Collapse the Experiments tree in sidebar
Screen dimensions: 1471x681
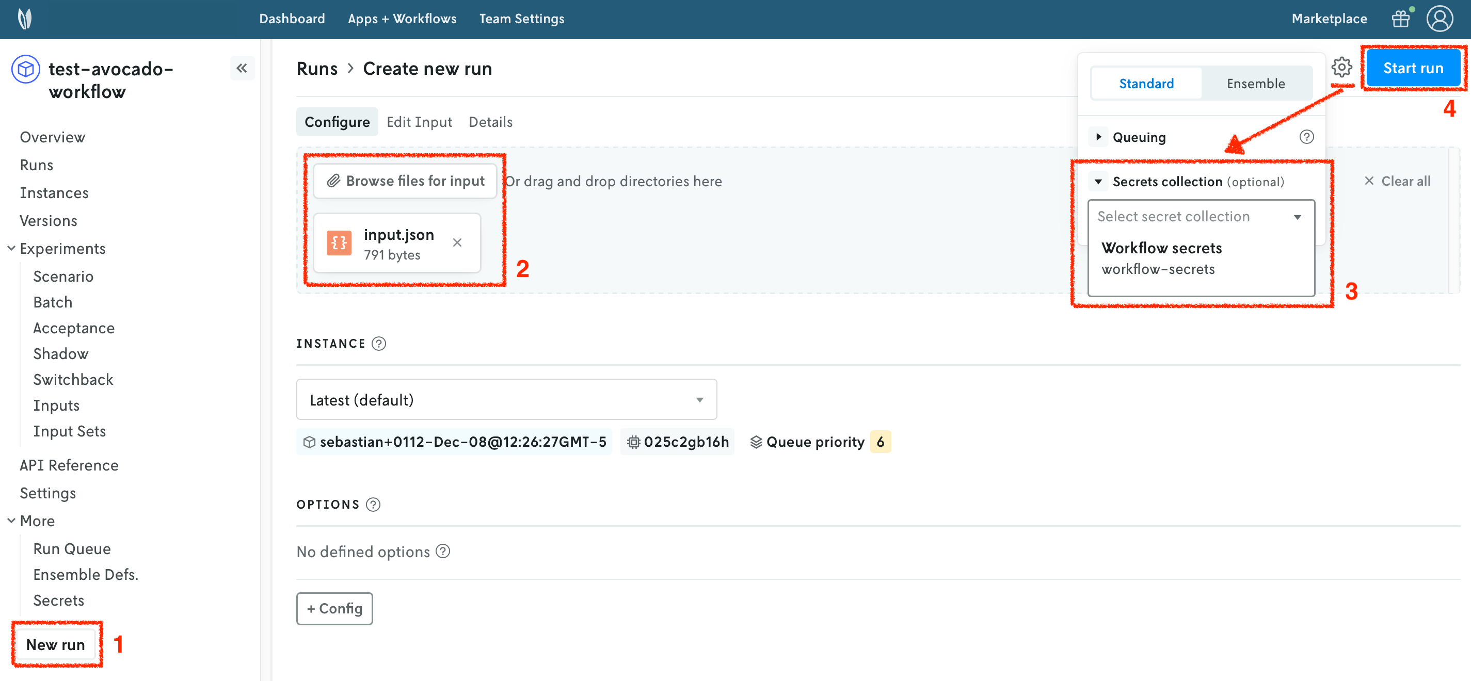point(11,248)
